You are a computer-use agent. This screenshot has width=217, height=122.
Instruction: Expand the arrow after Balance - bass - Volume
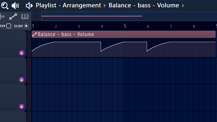[183, 6]
